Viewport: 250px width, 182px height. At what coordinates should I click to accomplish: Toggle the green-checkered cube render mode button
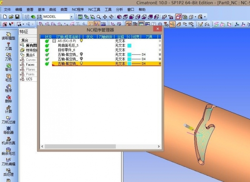(x=185, y=17)
